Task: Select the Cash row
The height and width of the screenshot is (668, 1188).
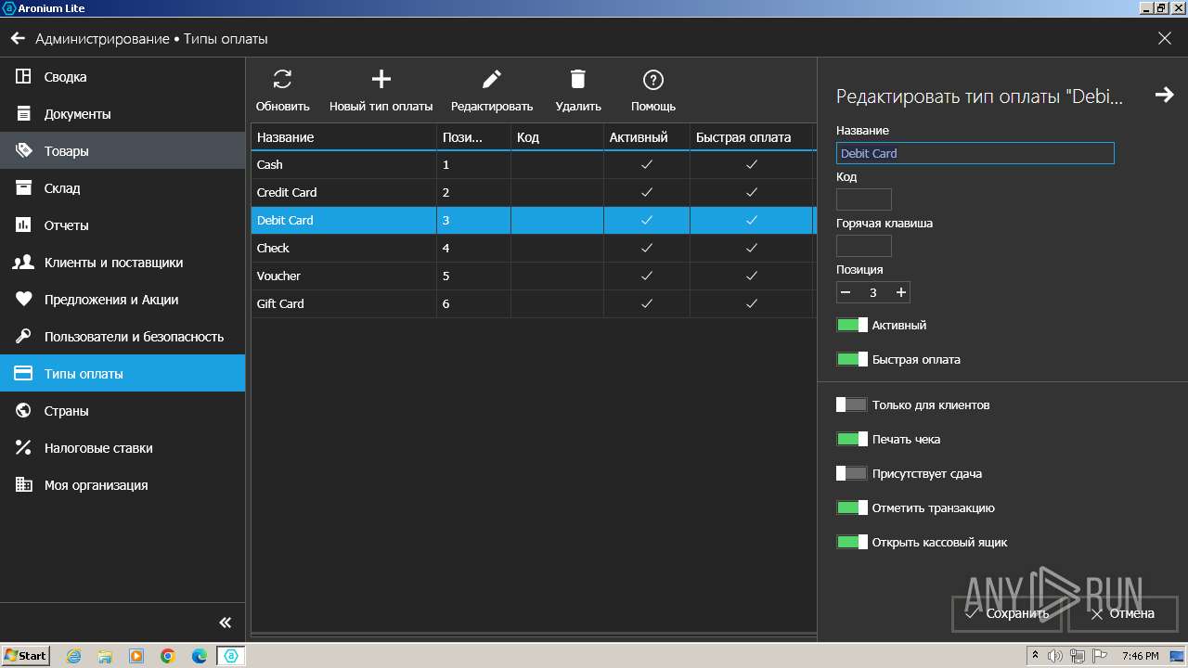Action: click(534, 164)
